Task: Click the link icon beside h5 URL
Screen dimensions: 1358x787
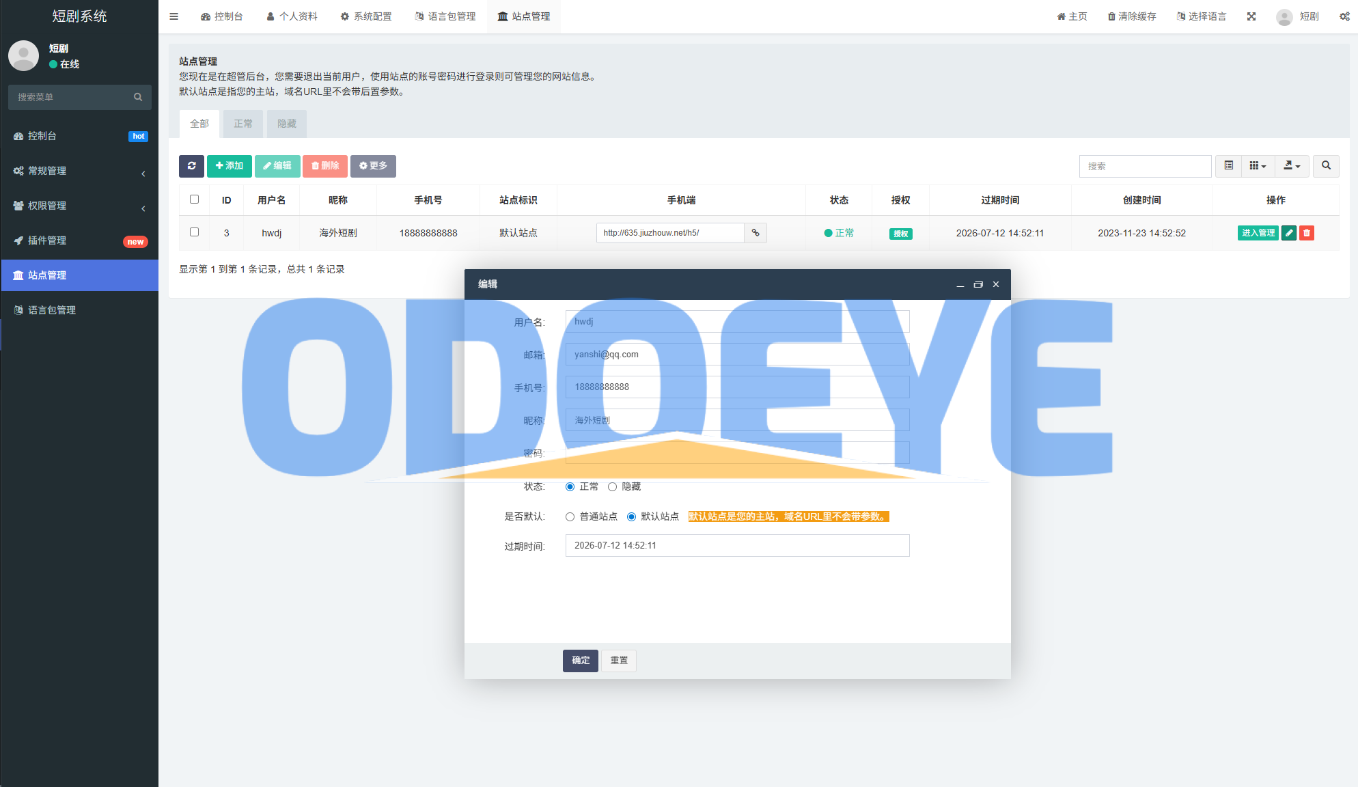Action: tap(756, 233)
